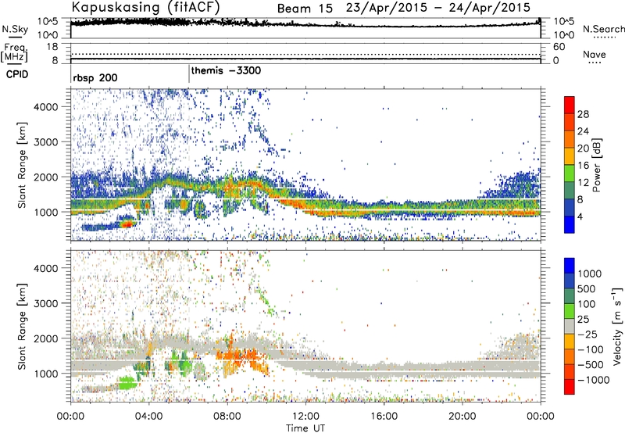Click the title text "Kapuskasing (fitACF)"
The image size is (625, 433).
(145, 7)
